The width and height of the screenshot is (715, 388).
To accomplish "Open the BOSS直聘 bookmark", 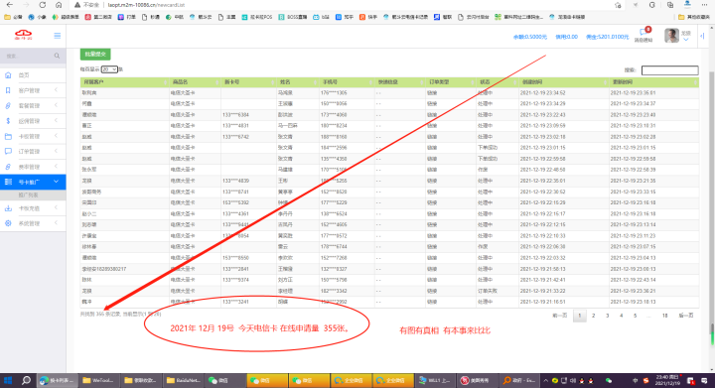I will tap(293, 17).
